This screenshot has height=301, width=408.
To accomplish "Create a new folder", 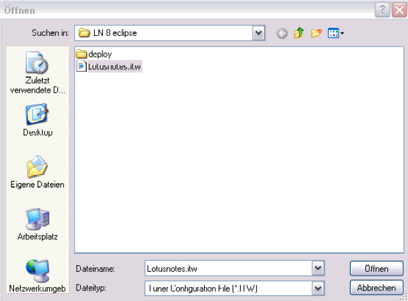I will click(x=316, y=33).
